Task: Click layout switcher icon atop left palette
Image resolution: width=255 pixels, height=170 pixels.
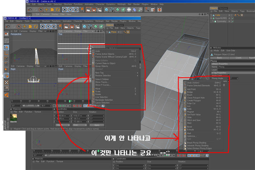Action: (x=6, y=34)
